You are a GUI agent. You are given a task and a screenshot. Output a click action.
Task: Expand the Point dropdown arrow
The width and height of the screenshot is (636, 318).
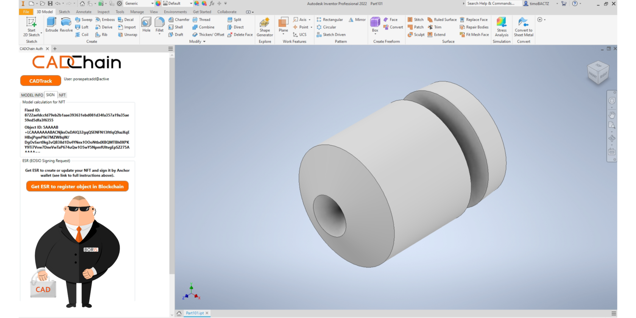[x=312, y=27]
